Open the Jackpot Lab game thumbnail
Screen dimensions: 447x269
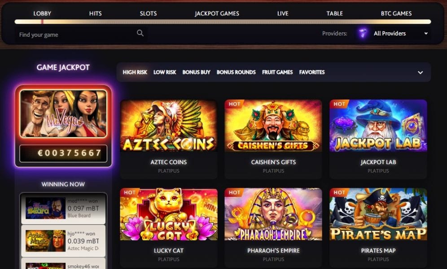(x=378, y=126)
